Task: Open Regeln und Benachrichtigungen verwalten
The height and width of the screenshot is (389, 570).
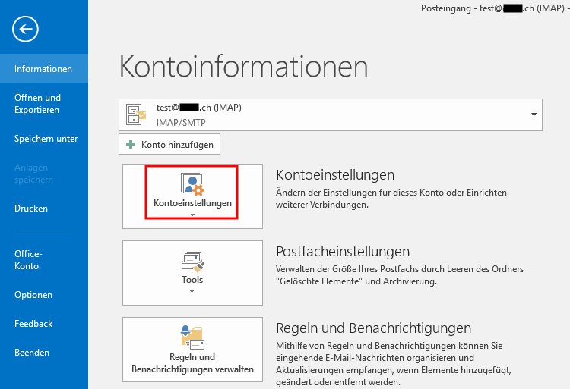Action: click(193, 350)
